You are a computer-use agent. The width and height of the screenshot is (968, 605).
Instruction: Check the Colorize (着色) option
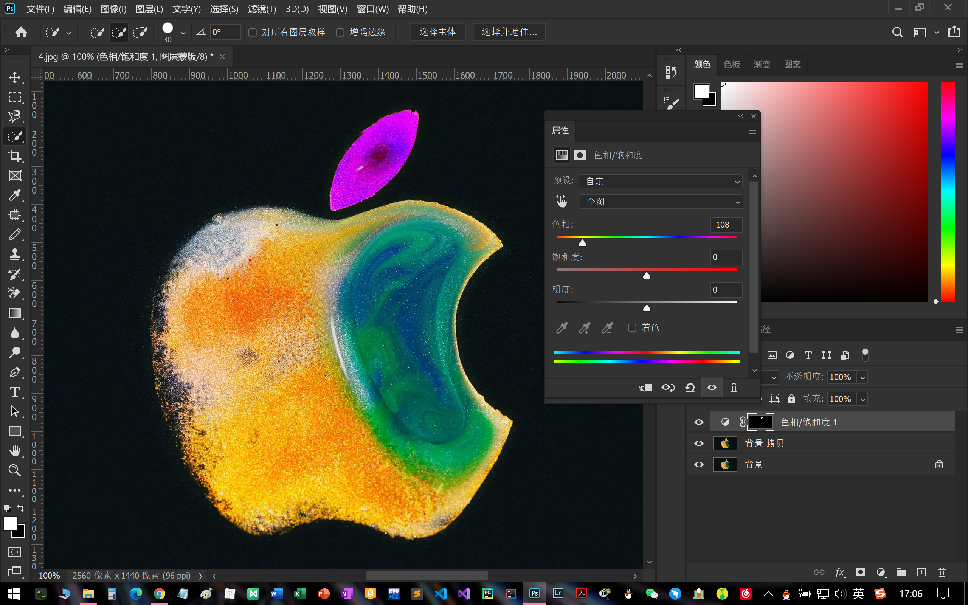click(631, 328)
